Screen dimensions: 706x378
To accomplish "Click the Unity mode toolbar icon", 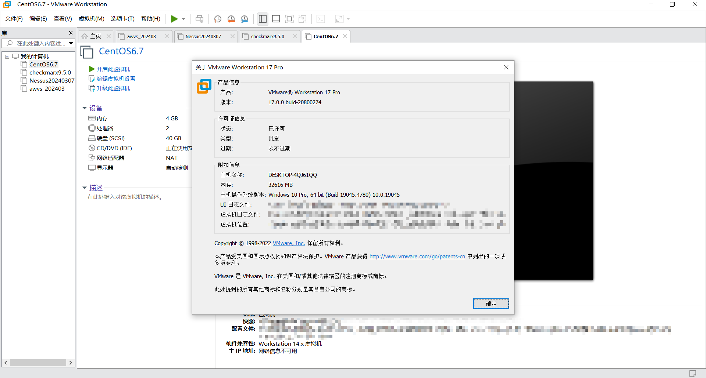I will [302, 19].
